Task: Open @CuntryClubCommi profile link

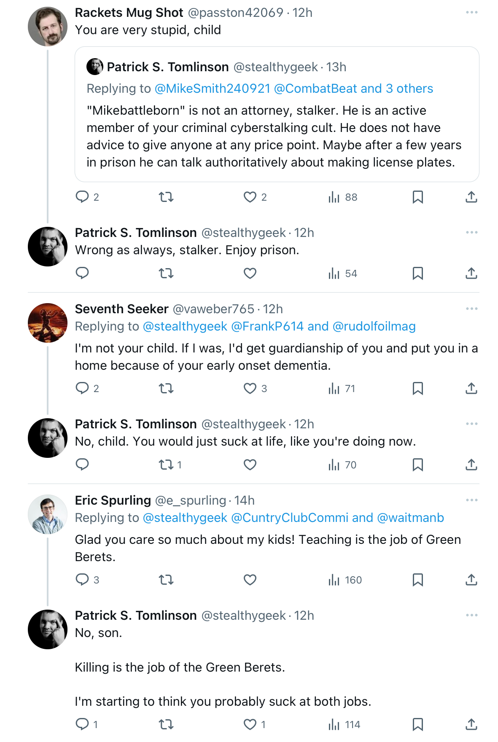Action: 290,518
